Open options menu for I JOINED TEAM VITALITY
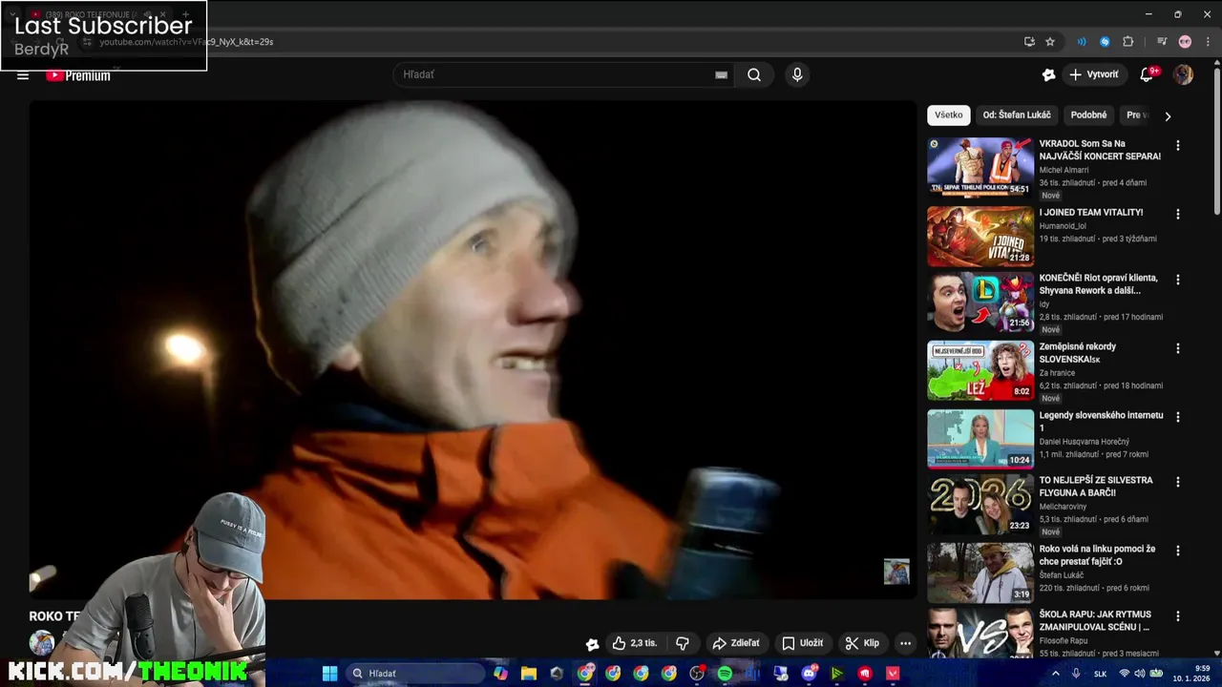This screenshot has height=687, width=1222. click(x=1177, y=215)
